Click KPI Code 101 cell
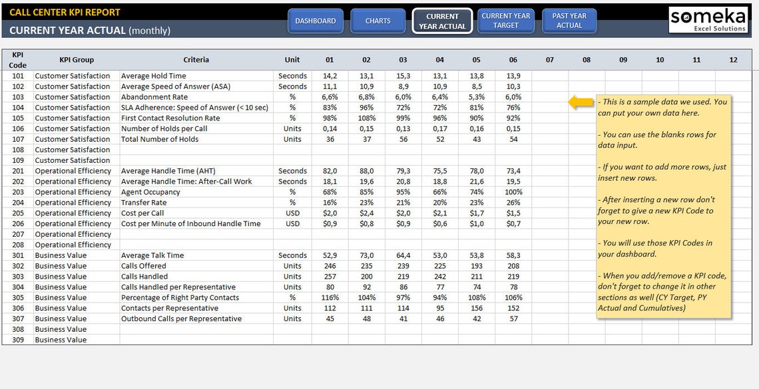 click(17, 76)
